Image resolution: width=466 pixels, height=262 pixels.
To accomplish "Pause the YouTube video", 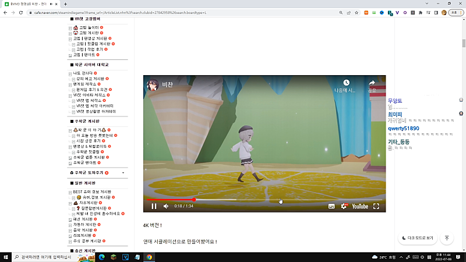I will coord(154,206).
